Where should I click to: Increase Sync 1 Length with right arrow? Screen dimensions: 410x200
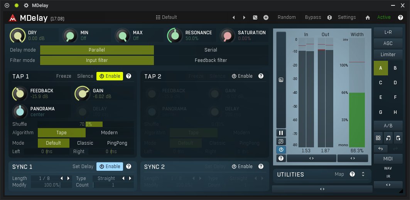click(x=69, y=178)
